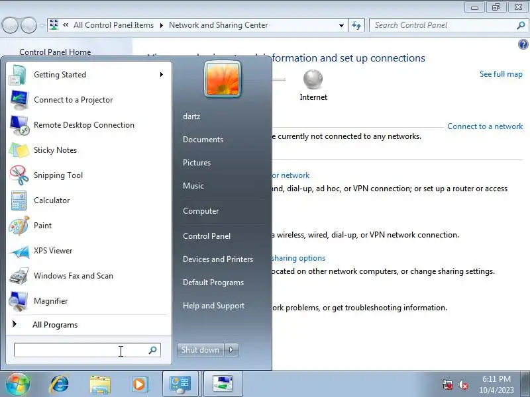Click See full map link
Image resolution: width=530 pixels, height=397 pixels.
click(501, 74)
